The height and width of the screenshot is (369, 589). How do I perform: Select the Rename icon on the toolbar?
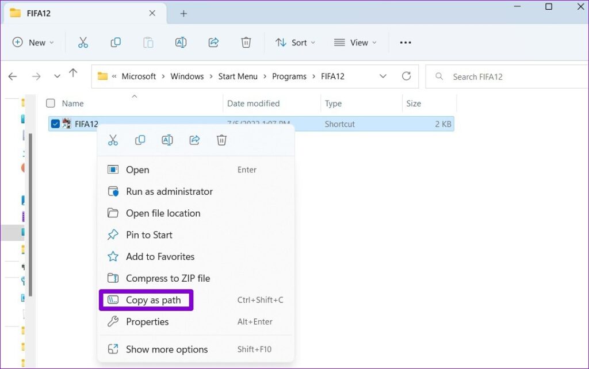click(x=181, y=42)
